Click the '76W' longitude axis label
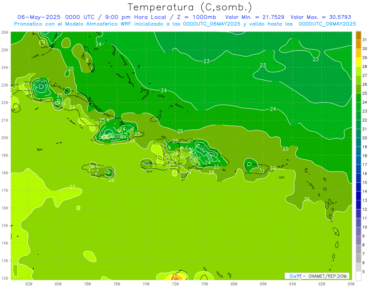The height and width of the screenshot is (288, 373). tap(117, 284)
